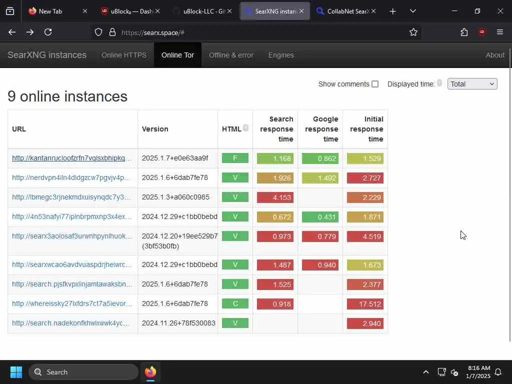Go back with the browser back arrow

(12, 32)
